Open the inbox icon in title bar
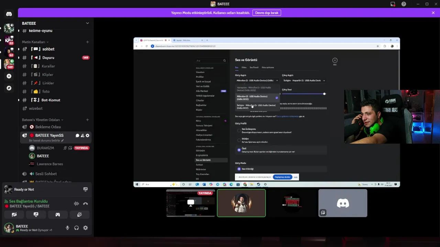 coord(393,4)
